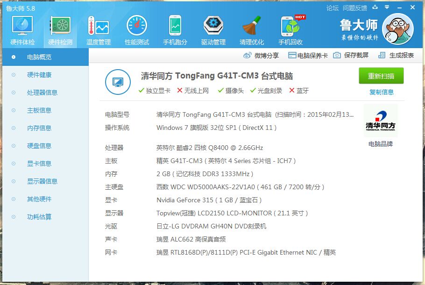Image resolution: width=425 pixels, height=285 pixels.
Task: Click the 重新扫描 rescan button
Action: (x=381, y=76)
